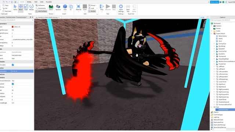Uncheck the Enabled property checkbox
Image resolution: width=235 pixels, height=132 pixels.
tap(13, 84)
